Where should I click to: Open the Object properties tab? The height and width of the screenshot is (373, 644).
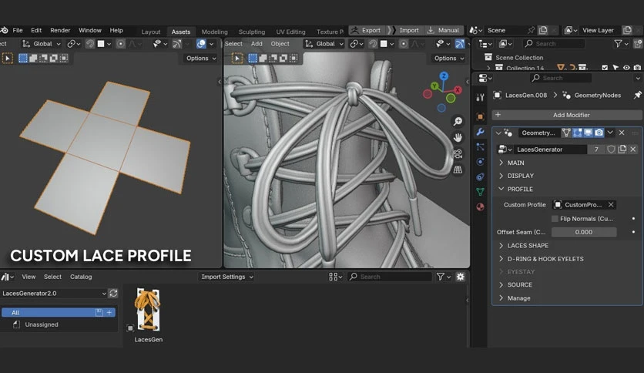[480, 116]
